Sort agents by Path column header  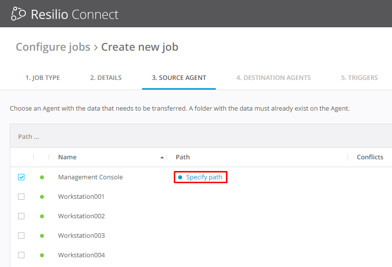(x=183, y=157)
